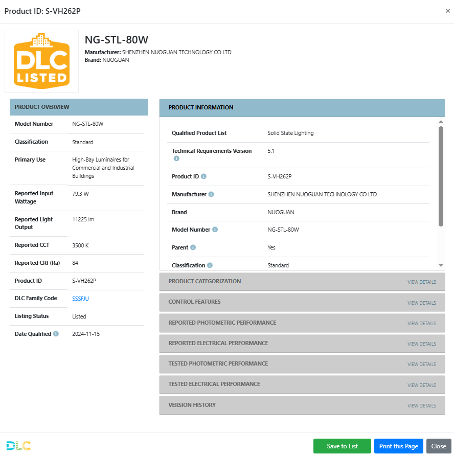
Task: Click the Close button in the footer
Action: coord(439,446)
